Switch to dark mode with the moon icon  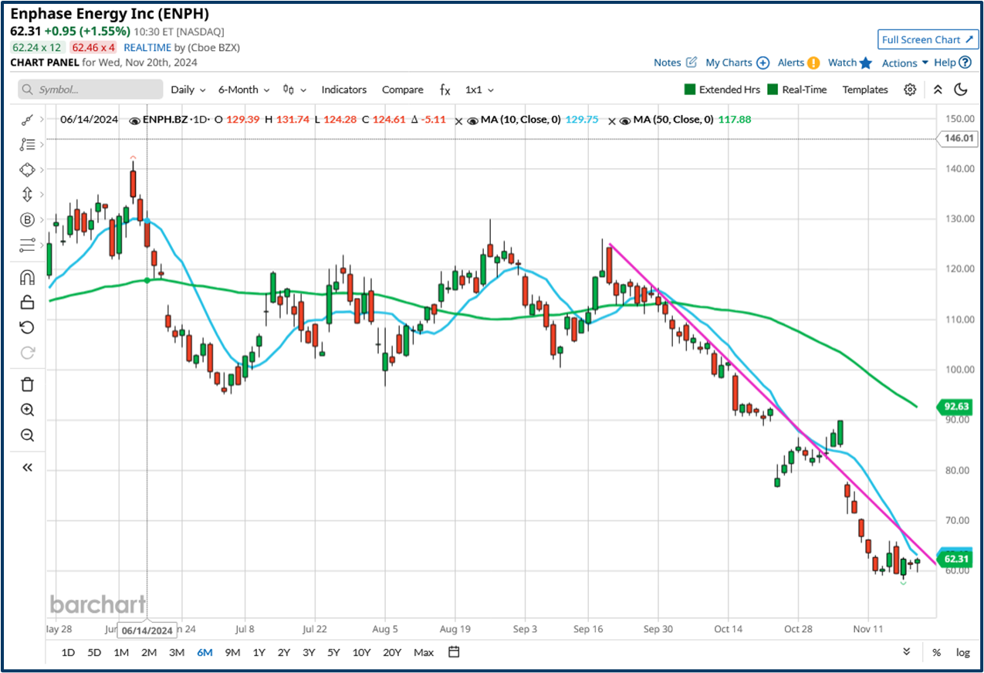click(x=961, y=90)
